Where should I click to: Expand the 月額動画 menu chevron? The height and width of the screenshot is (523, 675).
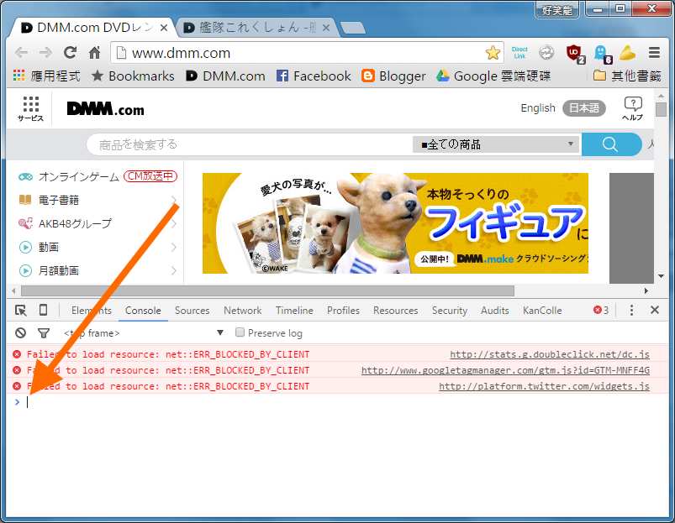tap(173, 271)
